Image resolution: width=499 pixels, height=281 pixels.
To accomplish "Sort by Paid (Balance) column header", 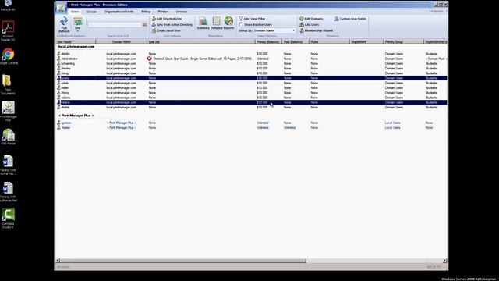I will 296,41.
